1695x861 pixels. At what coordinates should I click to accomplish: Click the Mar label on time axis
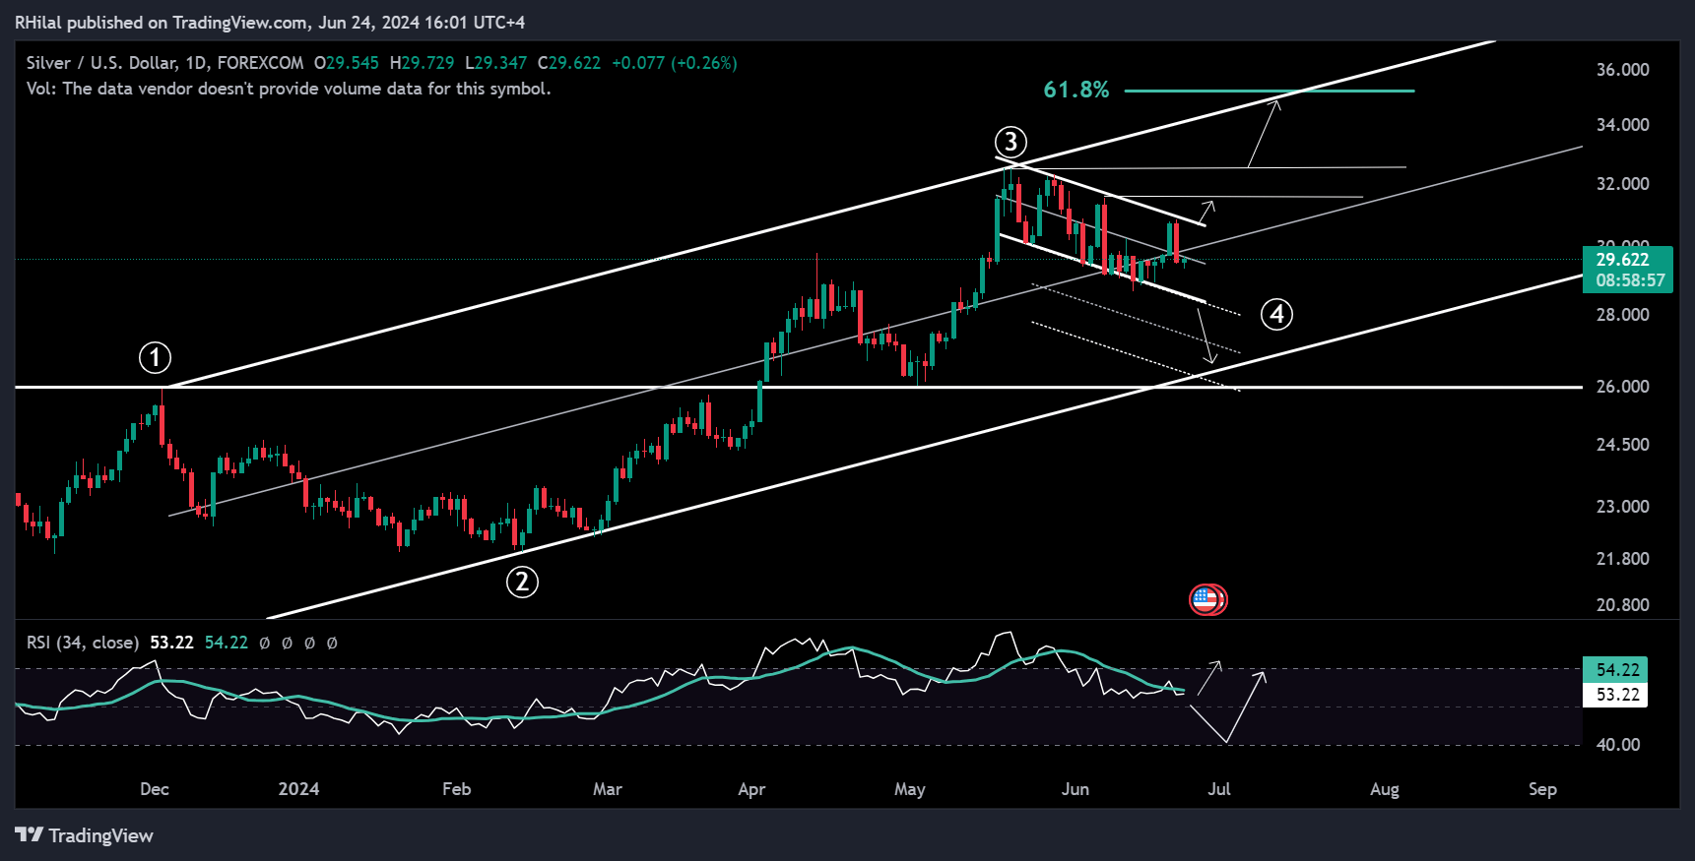[608, 789]
